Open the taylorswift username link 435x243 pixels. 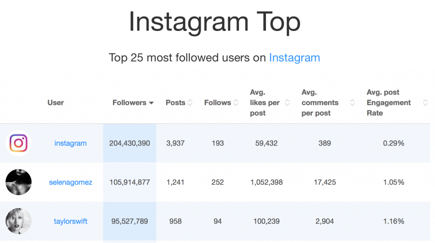(x=71, y=221)
